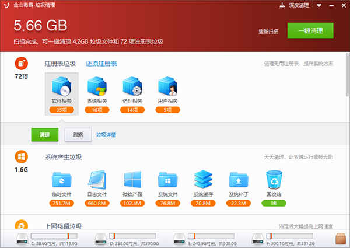Screen dimensions: 350x248
Task: Click the 1.6G size label
Action: point(21,170)
